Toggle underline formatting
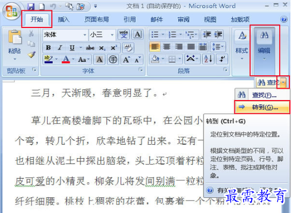291x213 pixels. pos(72,48)
